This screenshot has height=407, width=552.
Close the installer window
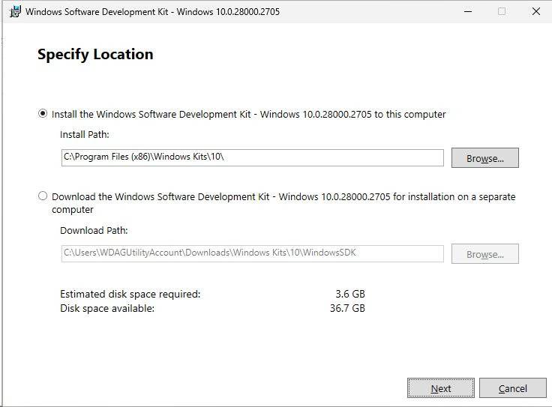click(x=535, y=11)
